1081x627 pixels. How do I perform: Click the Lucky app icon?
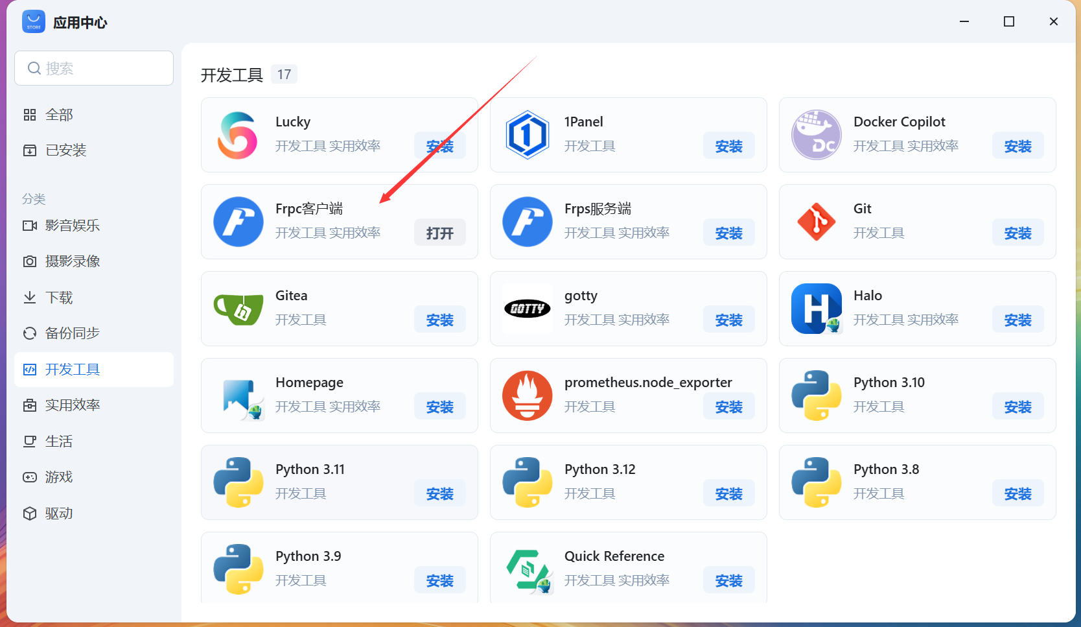238,135
